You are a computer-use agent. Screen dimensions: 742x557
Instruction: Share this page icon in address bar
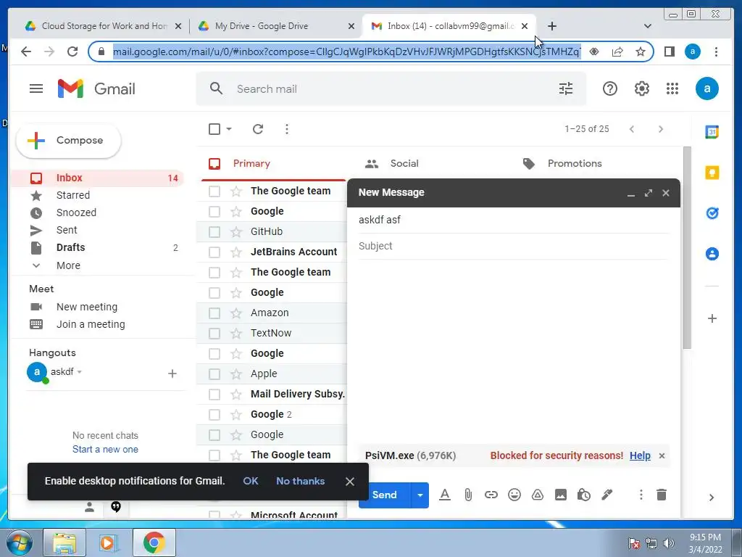617,51
